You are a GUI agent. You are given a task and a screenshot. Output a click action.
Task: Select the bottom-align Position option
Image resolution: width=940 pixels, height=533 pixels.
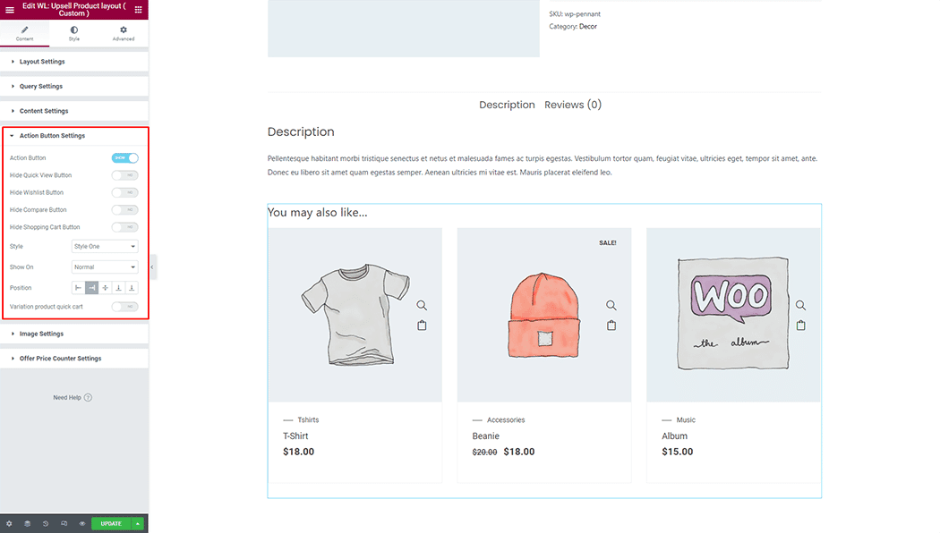118,287
